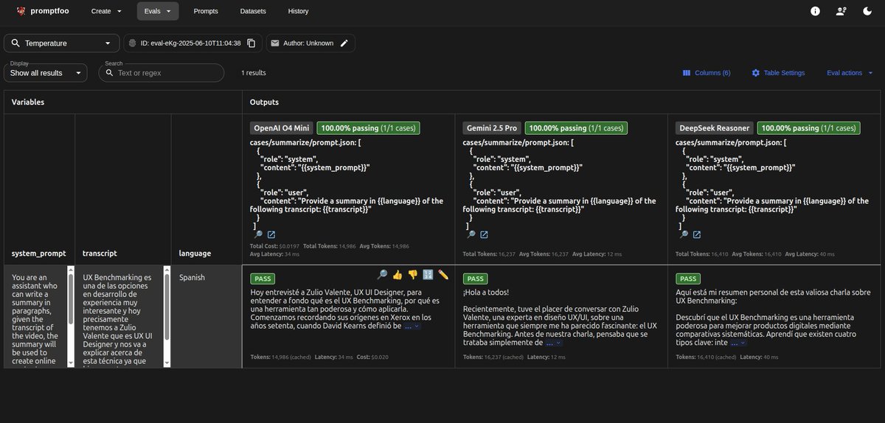Click the Table Settings gear icon
Viewport: 885px width, 423px height.
(x=755, y=73)
